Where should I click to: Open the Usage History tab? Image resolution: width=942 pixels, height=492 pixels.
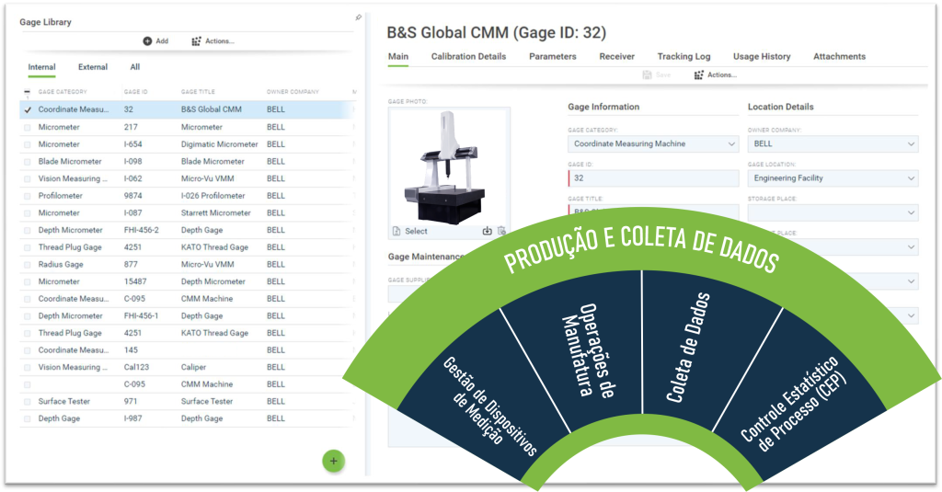[x=762, y=56]
